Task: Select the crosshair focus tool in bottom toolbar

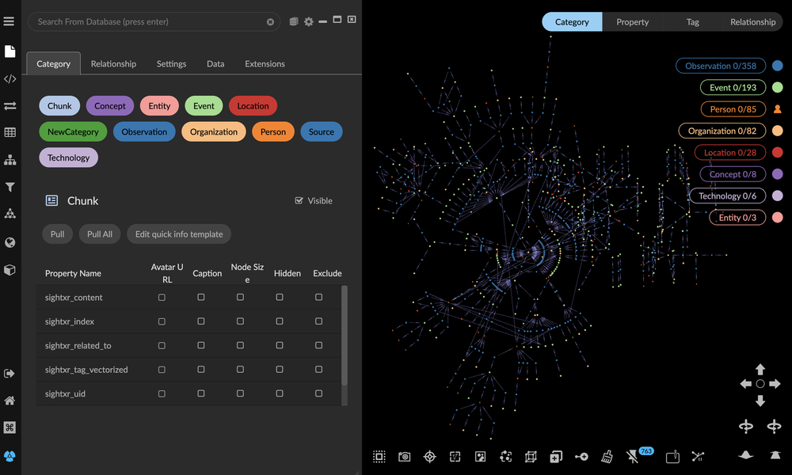Action: click(430, 457)
